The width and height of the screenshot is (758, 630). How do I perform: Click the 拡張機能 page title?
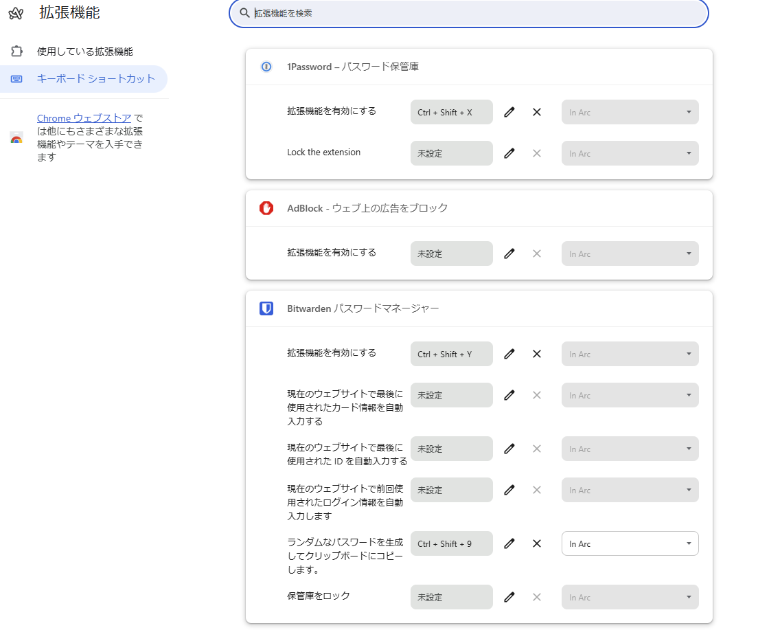coord(69,12)
